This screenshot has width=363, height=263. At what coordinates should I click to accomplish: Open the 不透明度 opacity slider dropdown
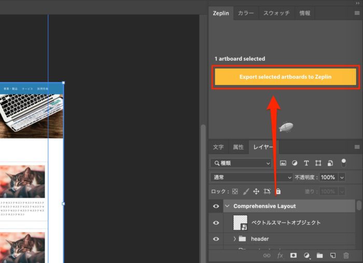(342, 177)
